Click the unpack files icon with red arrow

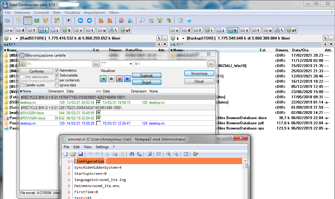pos(110,21)
